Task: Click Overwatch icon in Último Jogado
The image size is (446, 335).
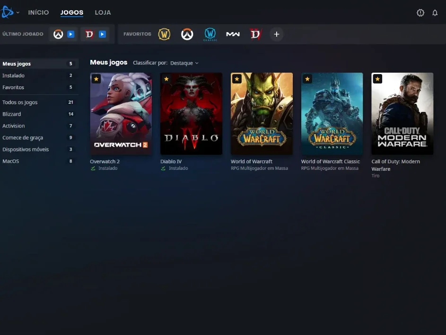Action: (58, 34)
